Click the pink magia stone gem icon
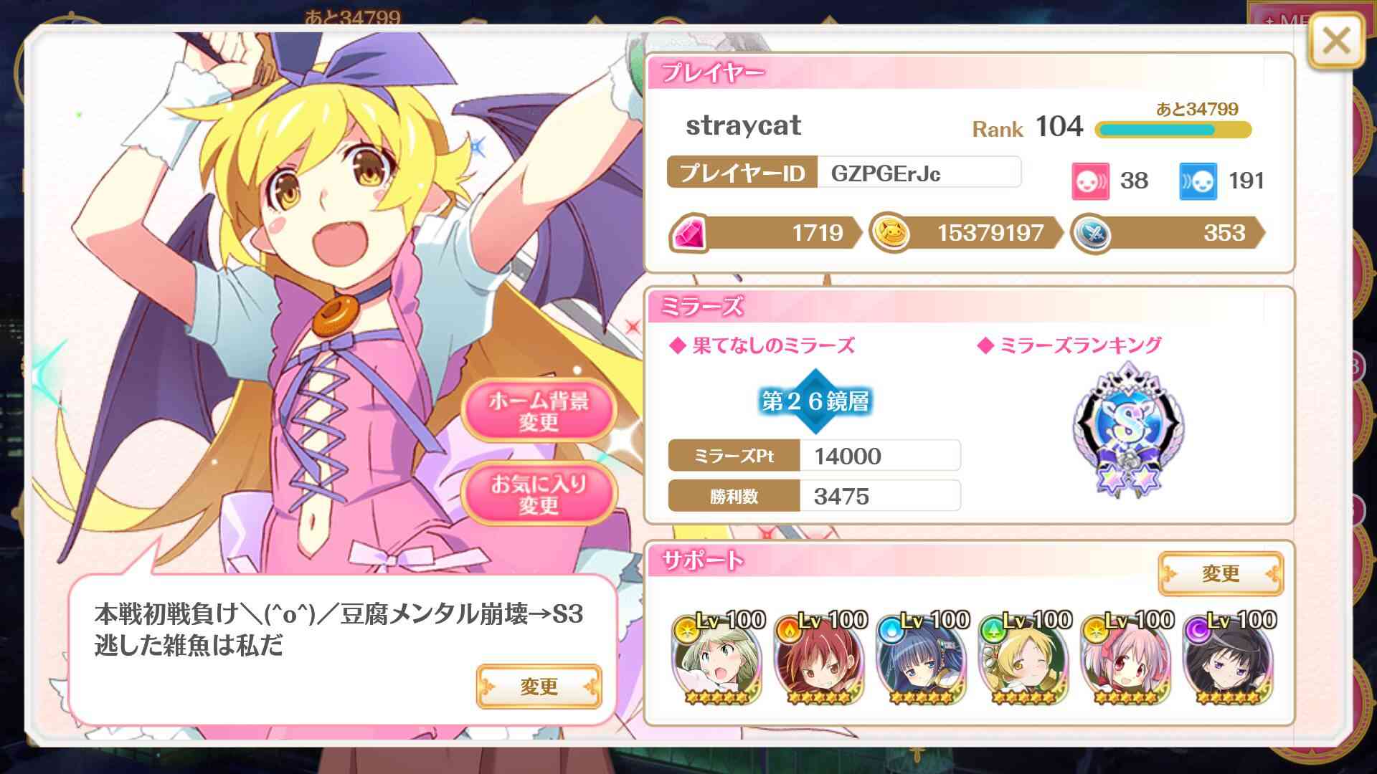This screenshot has height=774, width=1377. coord(689,234)
